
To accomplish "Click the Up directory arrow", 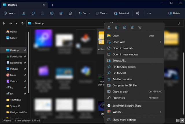I will (x=22, y=23).
